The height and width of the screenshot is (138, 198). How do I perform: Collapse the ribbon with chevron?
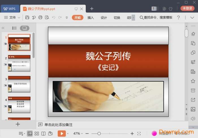coord(192,17)
